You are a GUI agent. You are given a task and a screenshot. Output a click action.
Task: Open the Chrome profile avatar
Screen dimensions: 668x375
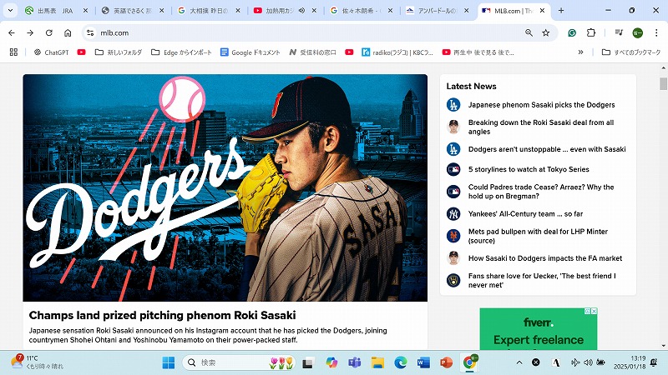(638, 32)
